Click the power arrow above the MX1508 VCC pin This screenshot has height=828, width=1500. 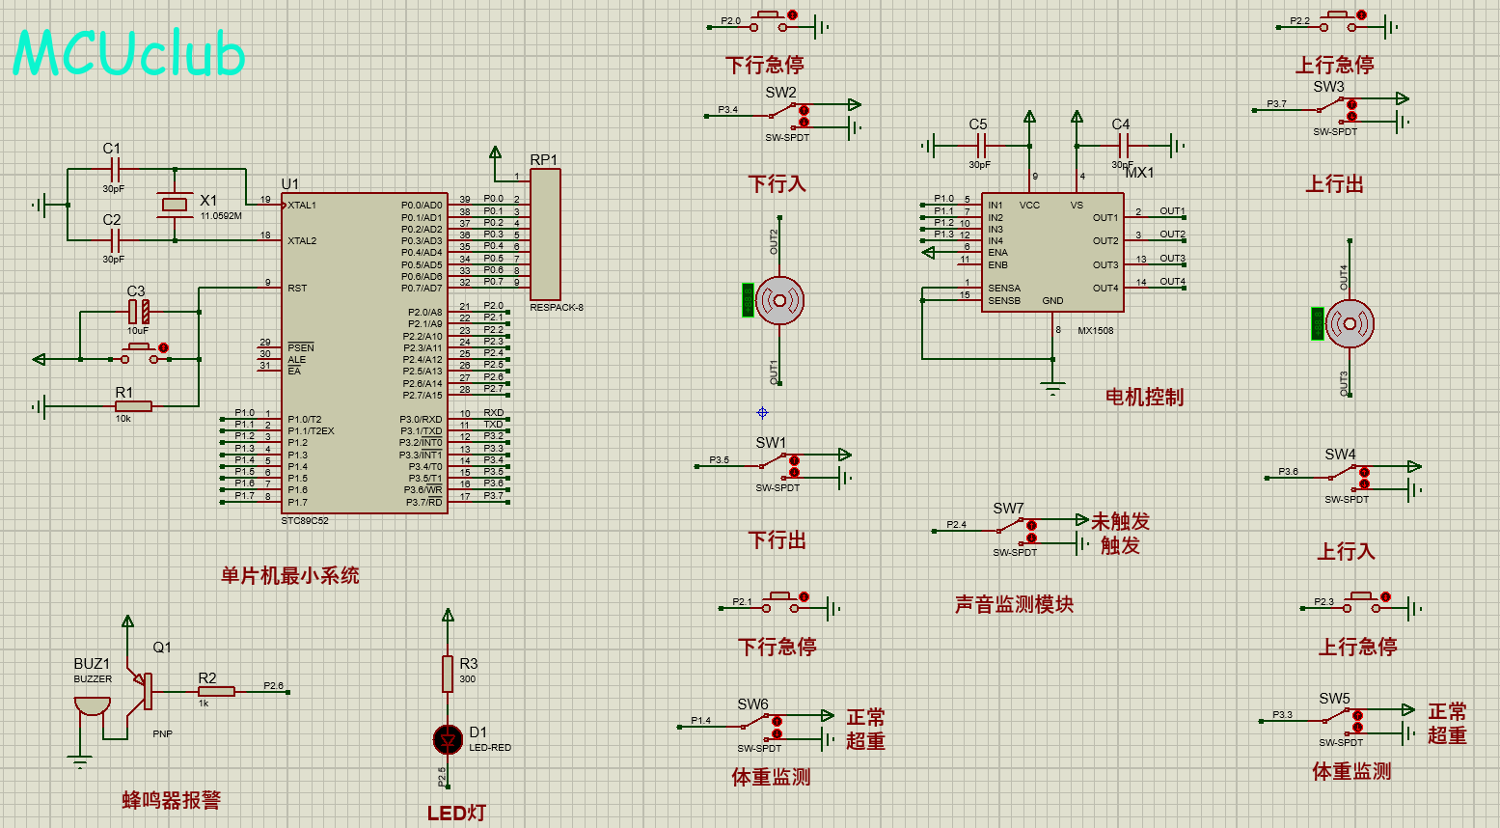[x=1029, y=118]
